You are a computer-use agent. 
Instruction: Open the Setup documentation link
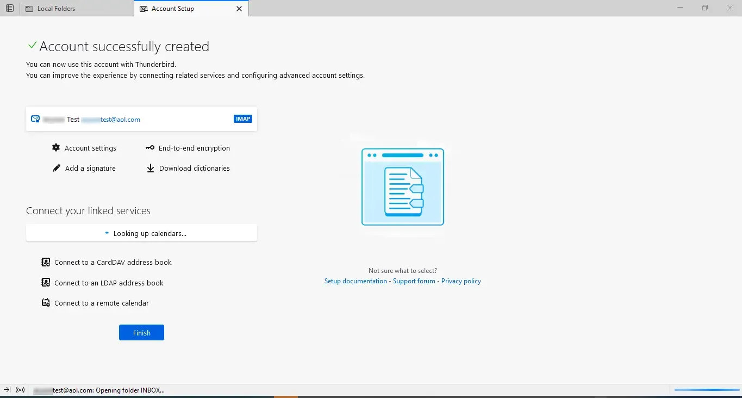(356, 281)
